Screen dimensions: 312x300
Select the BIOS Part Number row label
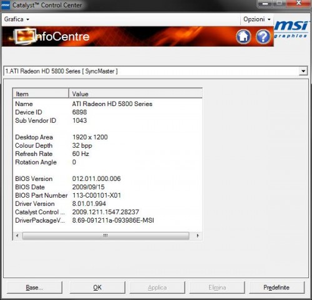[x=41, y=195]
